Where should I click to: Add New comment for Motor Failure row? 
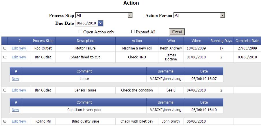22,48
